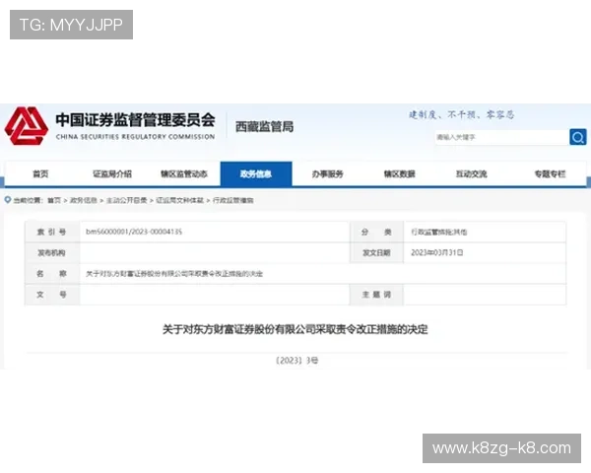Open the 辖区数据 navigation tab
591x473 pixels.
400,173
